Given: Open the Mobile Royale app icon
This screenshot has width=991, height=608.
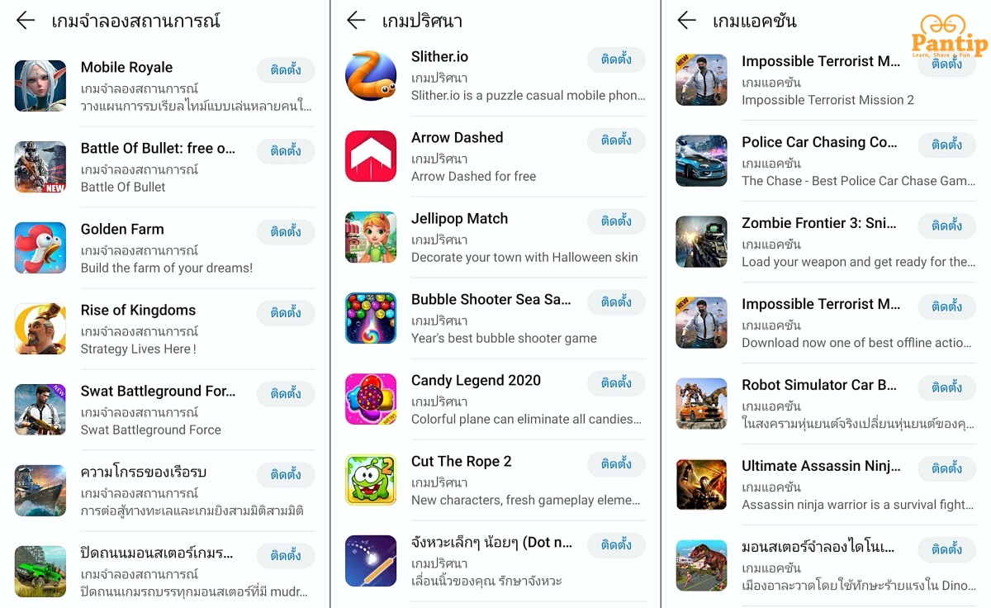Looking at the screenshot, I should pyautogui.click(x=40, y=86).
